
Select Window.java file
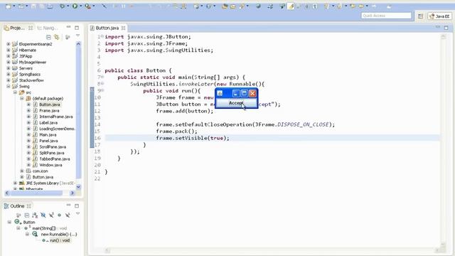tap(50, 165)
